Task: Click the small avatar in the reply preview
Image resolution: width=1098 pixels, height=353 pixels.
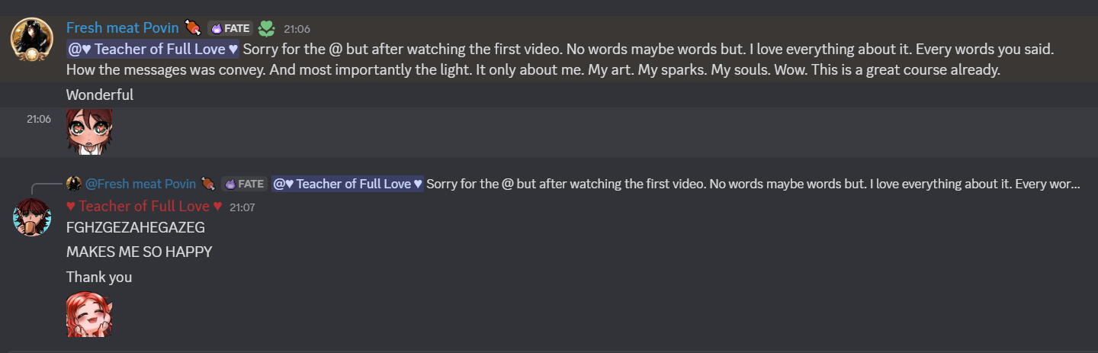Action: [x=74, y=184]
